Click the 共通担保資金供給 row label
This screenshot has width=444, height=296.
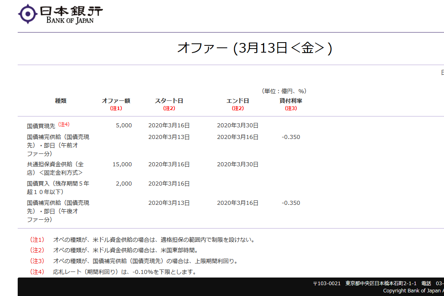click(x=55, y=169)
